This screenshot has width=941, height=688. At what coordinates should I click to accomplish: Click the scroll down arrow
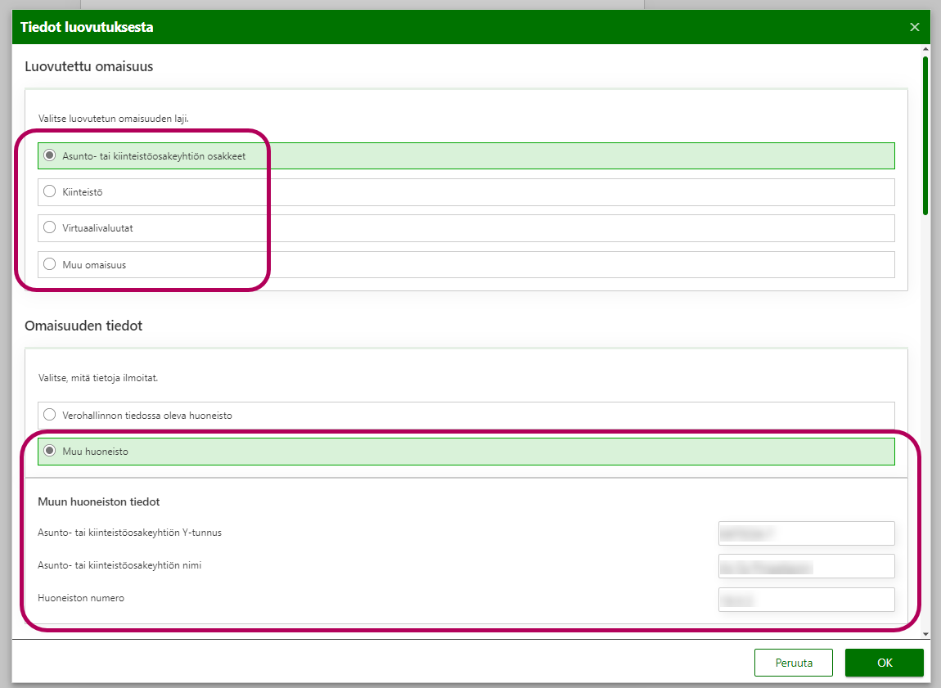[x=925, y=633]
